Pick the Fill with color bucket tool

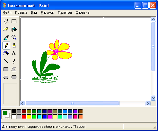[x=14, y=29]
